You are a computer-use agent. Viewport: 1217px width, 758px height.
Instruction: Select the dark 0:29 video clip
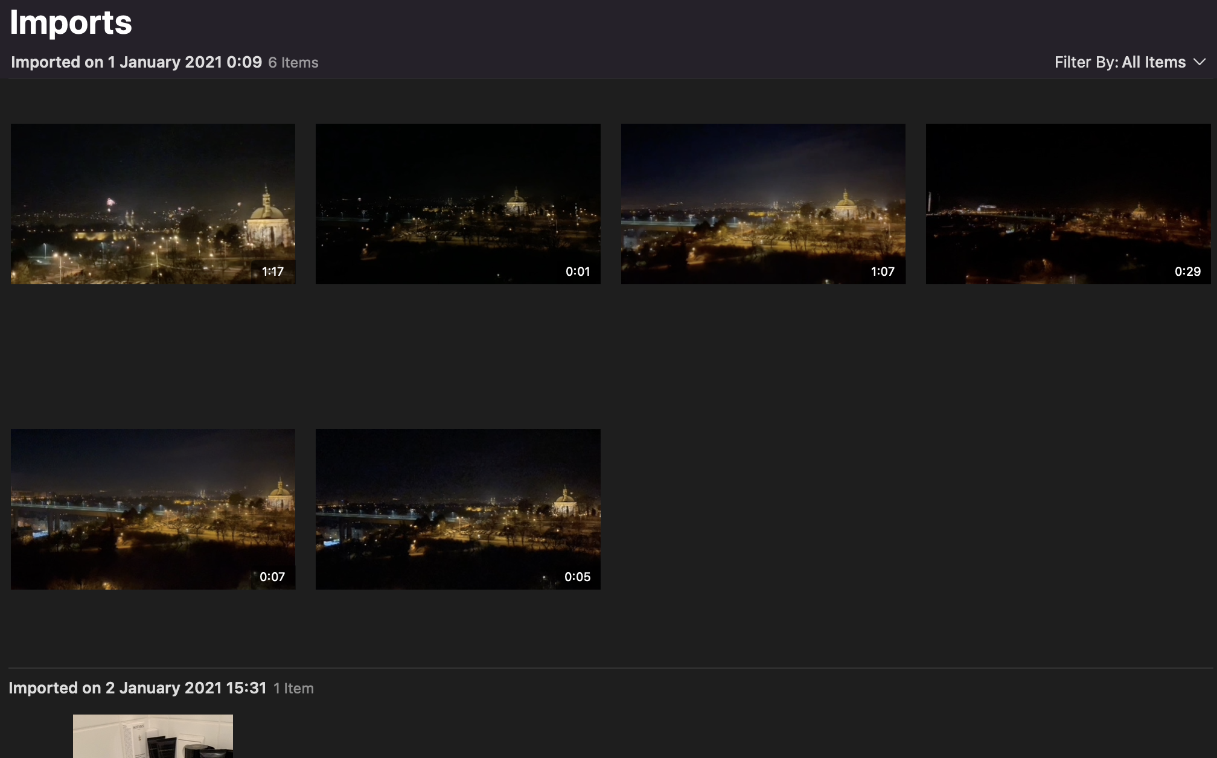[1068, 203]
